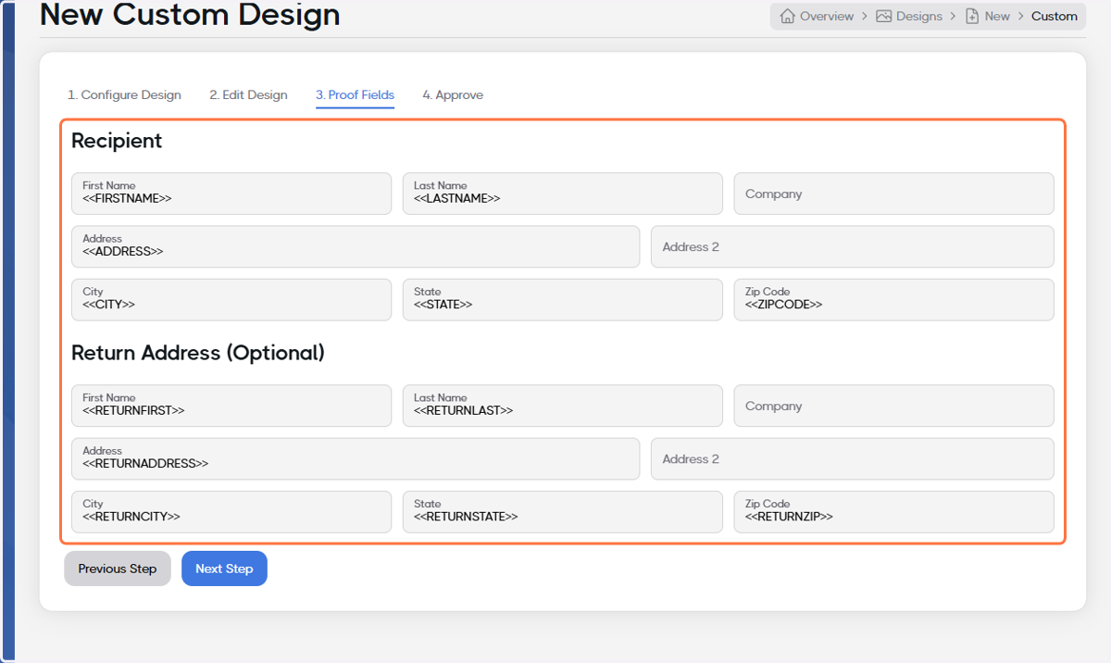The image size is (1111, 663).
Task: Select the Recipient Company field
Action: tap(894, 194)
